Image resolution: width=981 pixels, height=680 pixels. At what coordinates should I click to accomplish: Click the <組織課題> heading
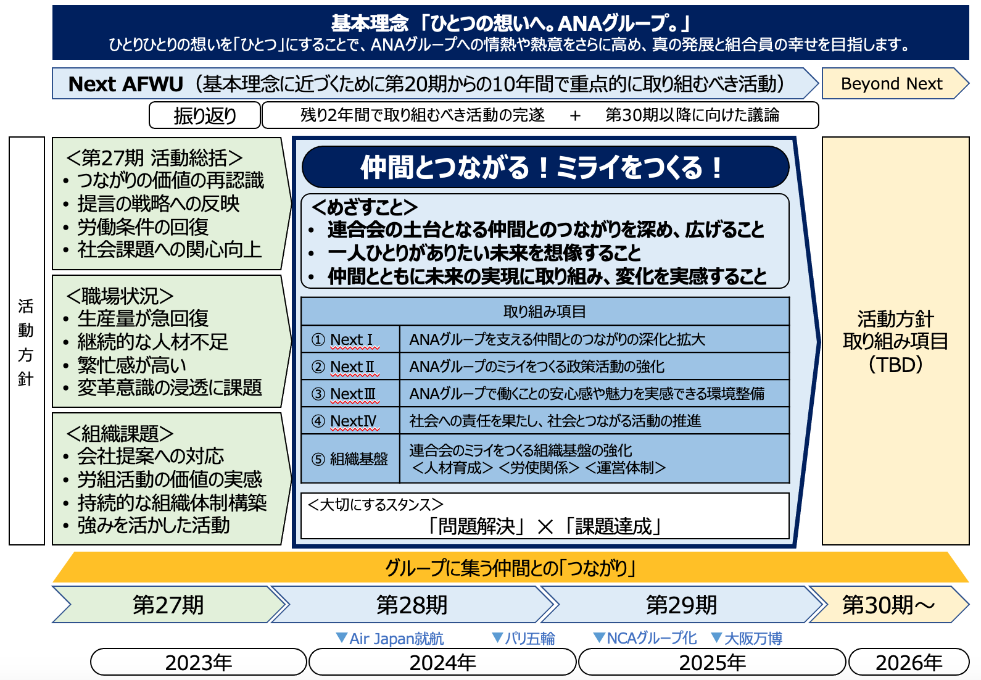(x=120, y=434)
